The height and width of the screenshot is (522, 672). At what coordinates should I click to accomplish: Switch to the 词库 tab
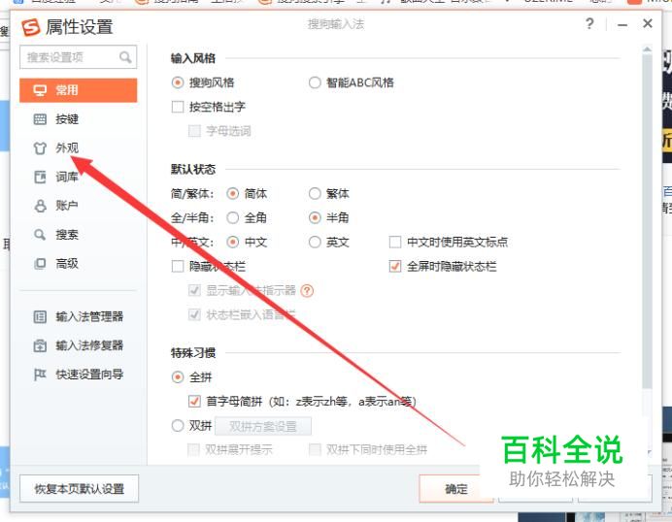coord(79,177)
